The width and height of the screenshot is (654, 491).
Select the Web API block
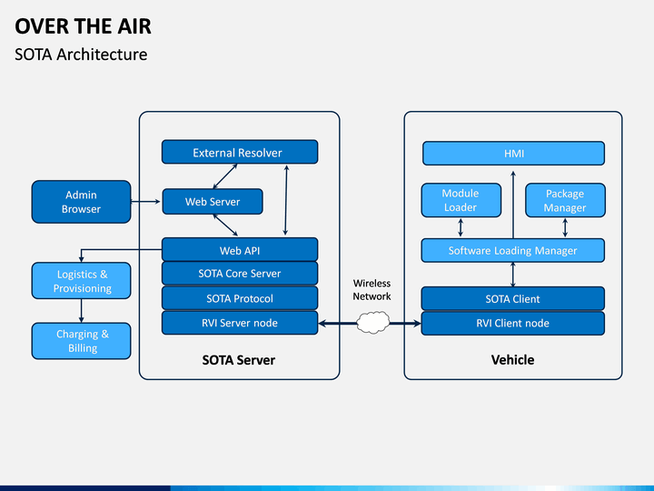tap(240, 250)
